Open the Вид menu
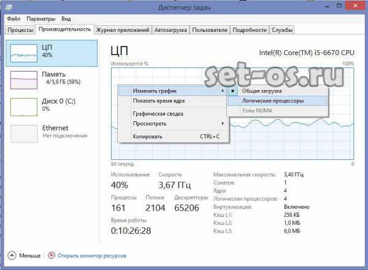The height and width of the screenshot is (270, 368). [x=66, y=19]
